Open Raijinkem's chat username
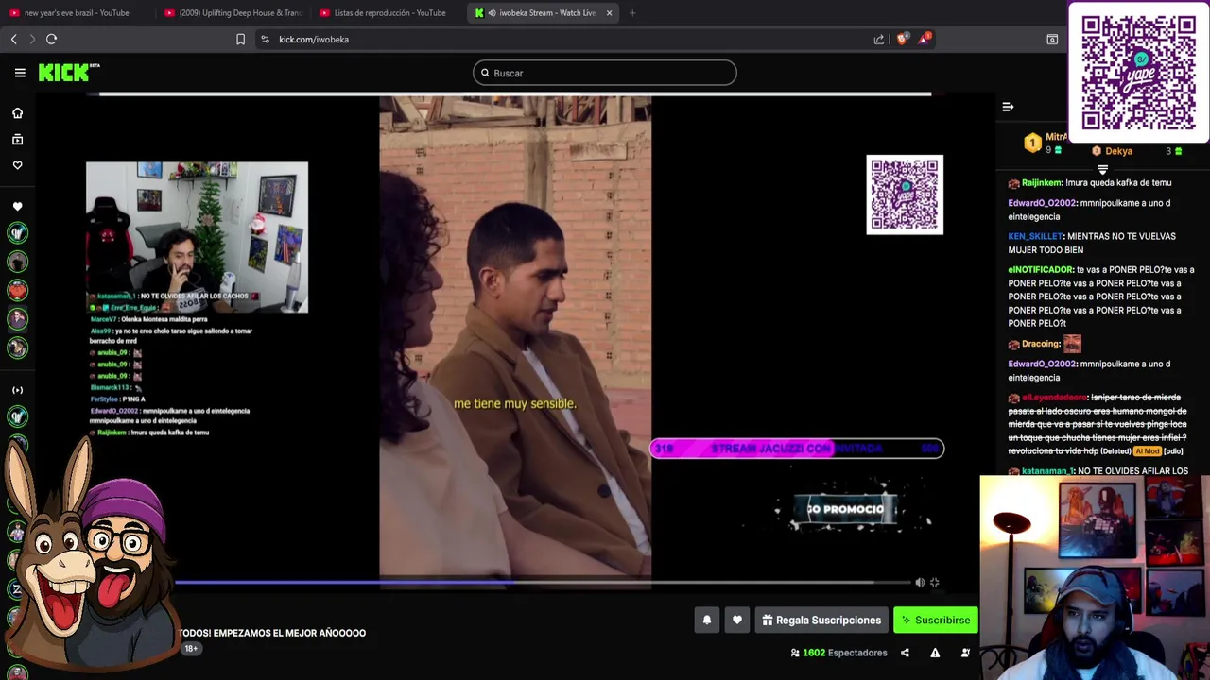 [1043, 183]
